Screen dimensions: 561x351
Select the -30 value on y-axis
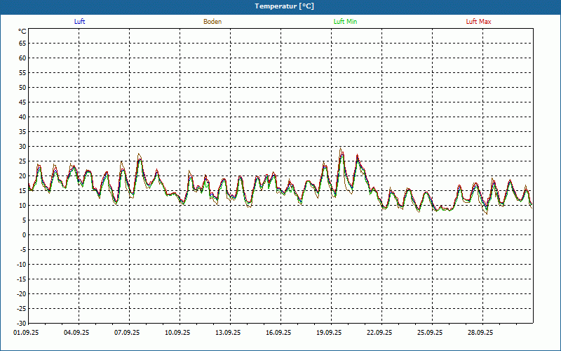click(21, 323)
